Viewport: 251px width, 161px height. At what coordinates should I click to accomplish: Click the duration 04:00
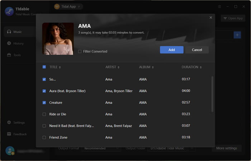tap(186, 91)
